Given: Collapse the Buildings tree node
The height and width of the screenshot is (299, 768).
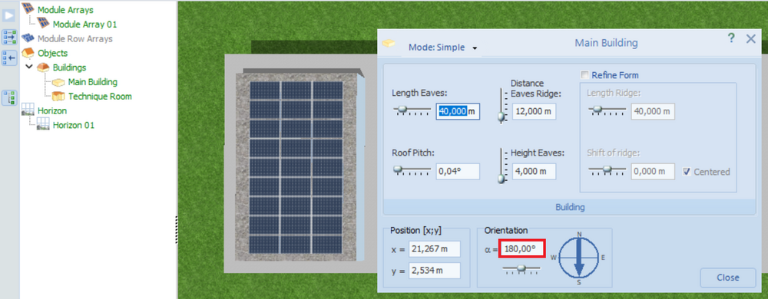Looking at the screenshot, I should click(28, 67).
